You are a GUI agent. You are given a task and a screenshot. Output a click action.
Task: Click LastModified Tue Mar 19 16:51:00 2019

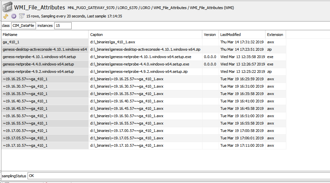click(242, 116)
